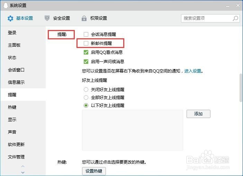
Task: Click the lock icon for 权限设置
Action: pos(84,18)
